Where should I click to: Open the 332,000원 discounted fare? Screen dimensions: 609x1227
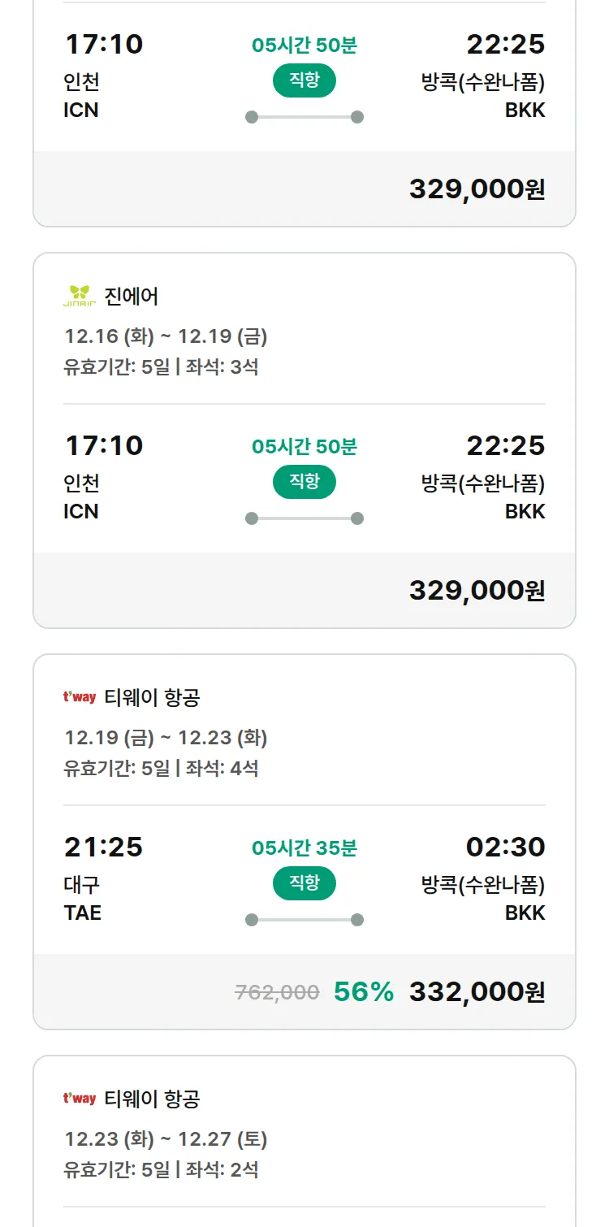477,992
